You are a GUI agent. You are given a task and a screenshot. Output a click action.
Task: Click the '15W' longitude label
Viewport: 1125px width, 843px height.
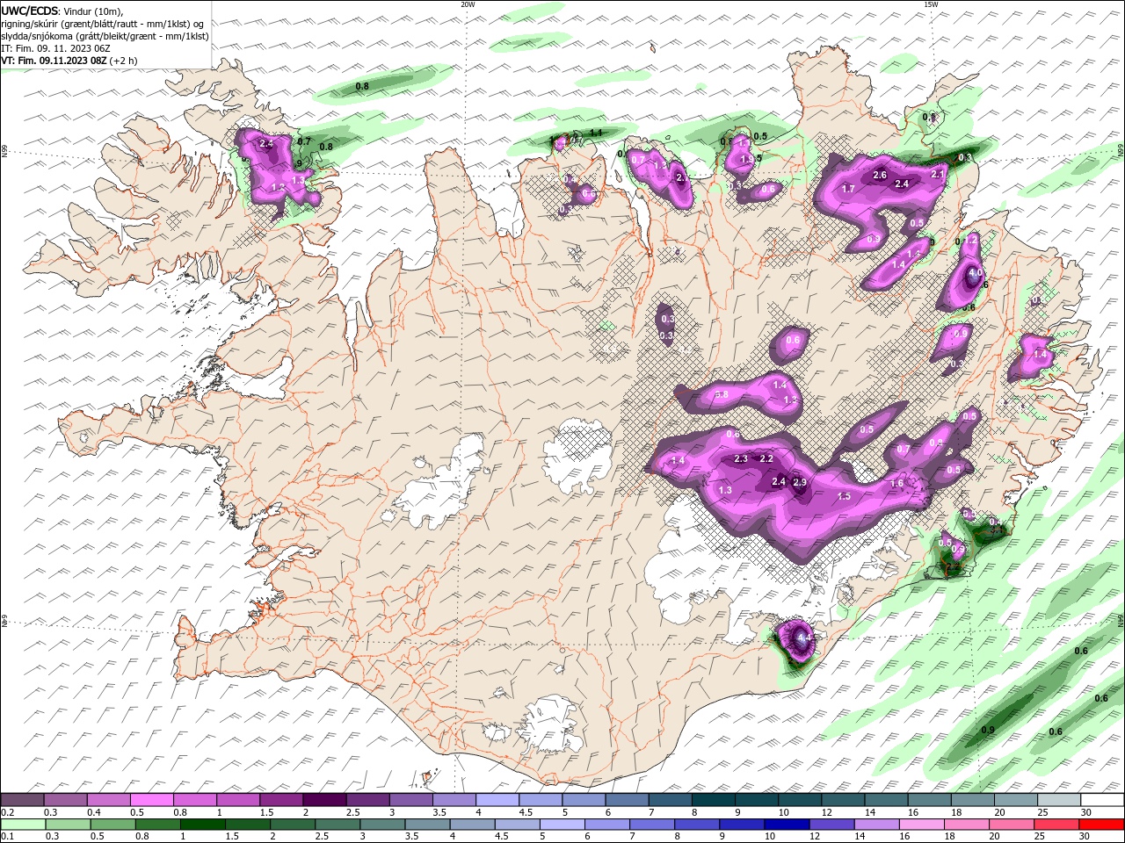click(x=931, y=4)
